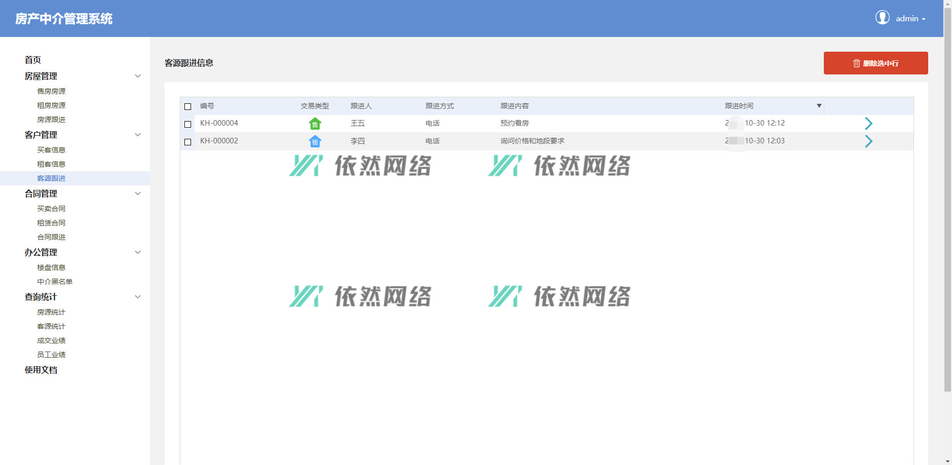
Task: Sort by 跟进时间 using the column arrow
Action: 819,106
